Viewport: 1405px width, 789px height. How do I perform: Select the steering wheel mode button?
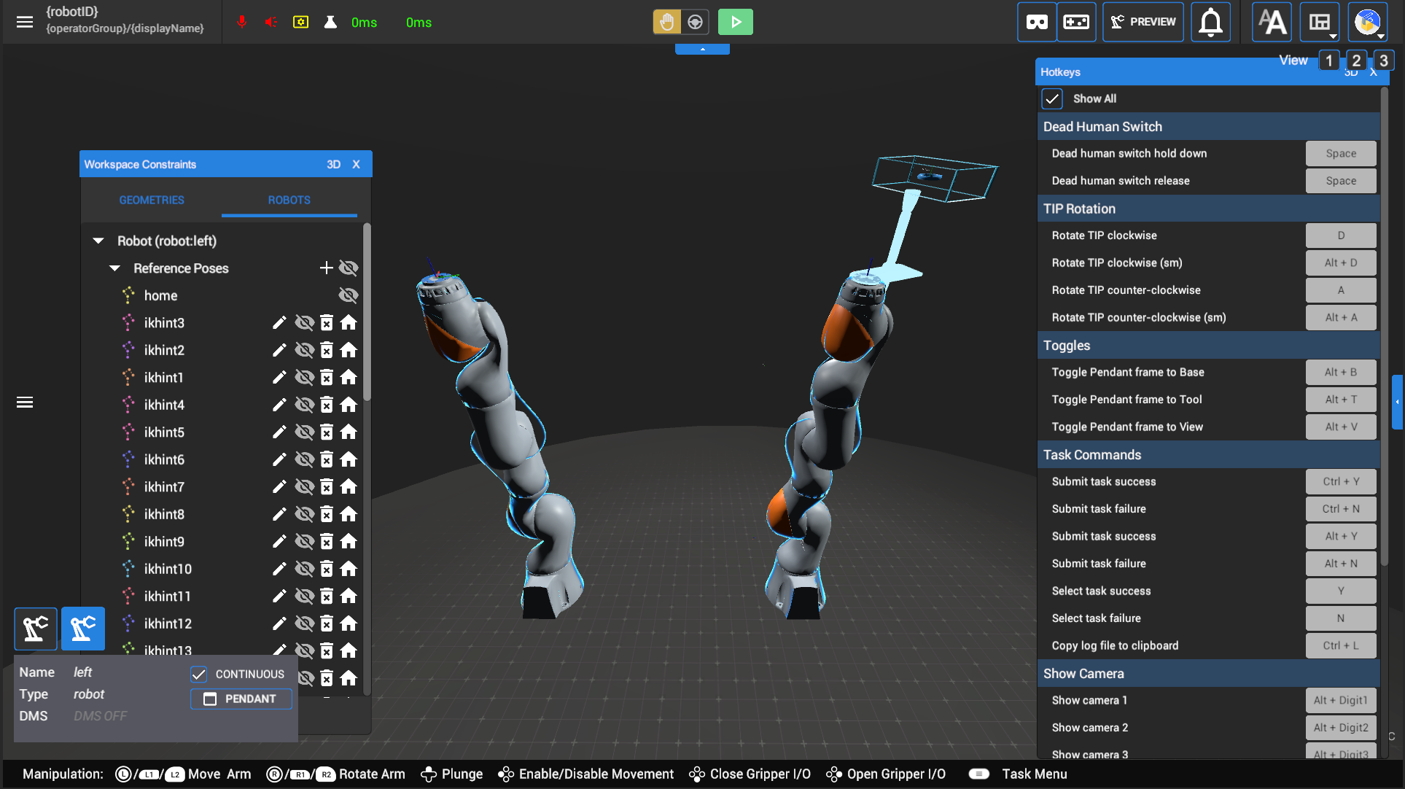pos(696,22)
